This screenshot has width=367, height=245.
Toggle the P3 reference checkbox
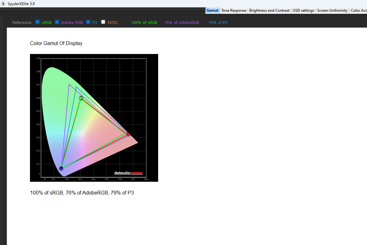tap(88, 22)
